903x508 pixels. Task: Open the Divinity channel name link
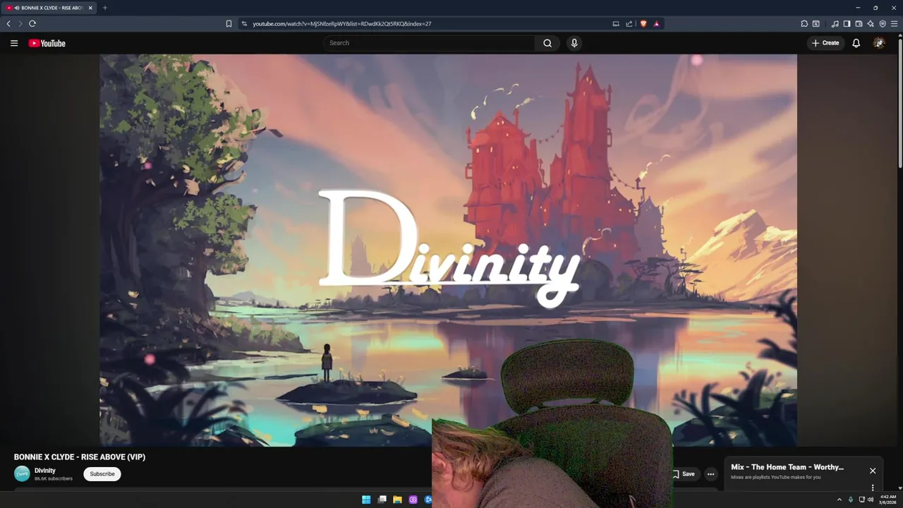coord(45,471)
